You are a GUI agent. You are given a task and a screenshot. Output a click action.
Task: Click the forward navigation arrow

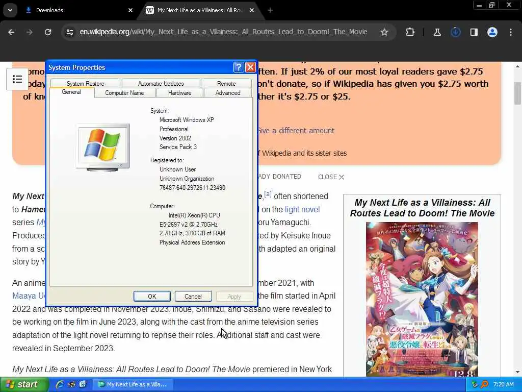click(x=30, y=32)
